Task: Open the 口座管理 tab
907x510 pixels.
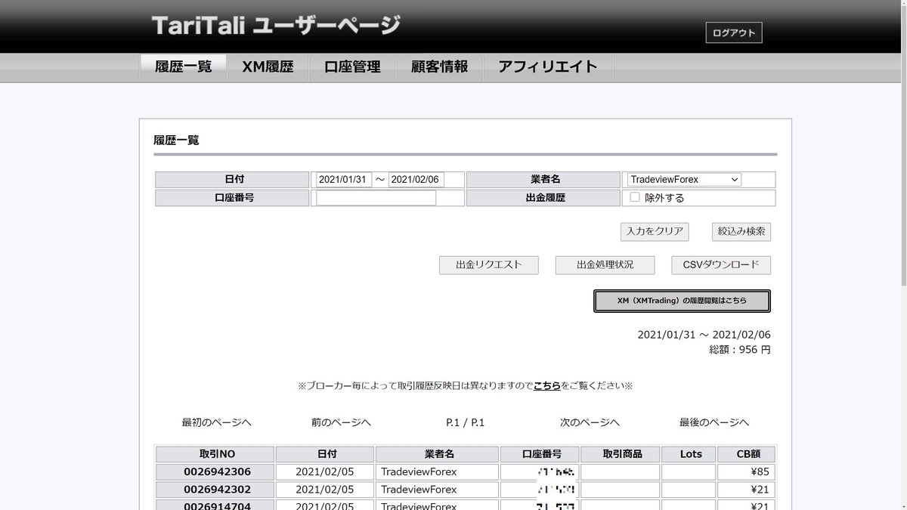Action: pos(352,67)
